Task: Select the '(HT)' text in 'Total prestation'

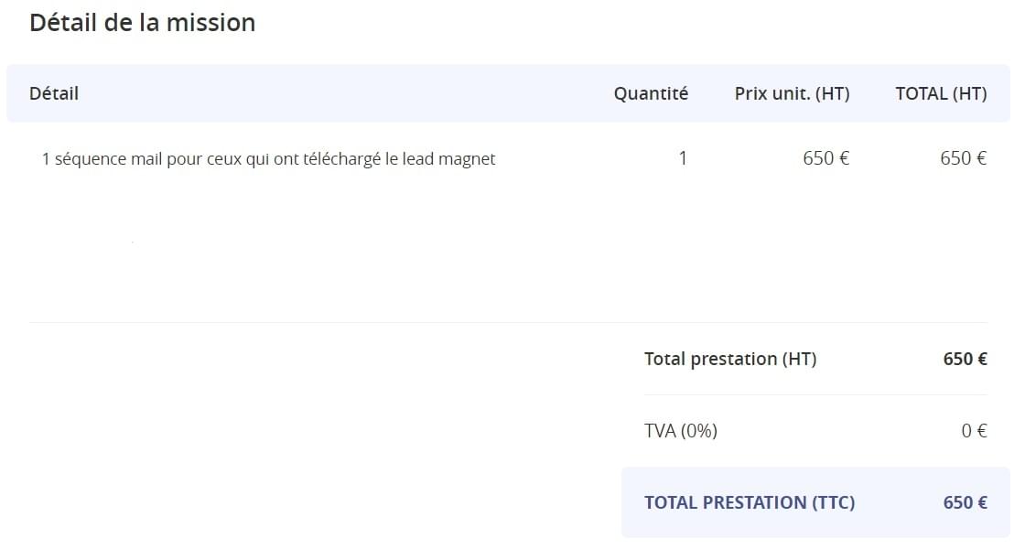Action: [x=799, y=359]
